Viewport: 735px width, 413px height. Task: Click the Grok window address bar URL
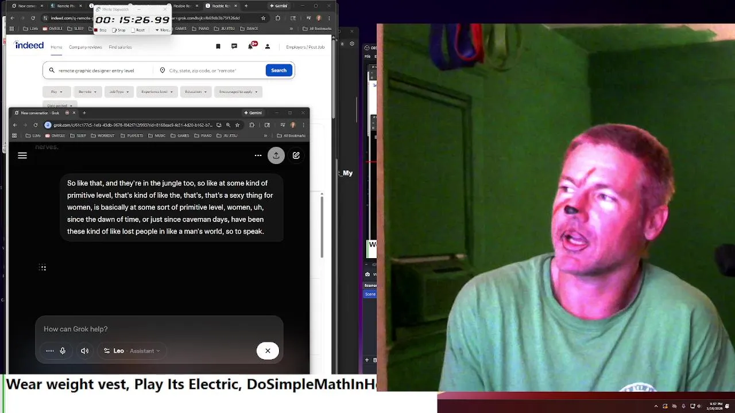[133, 125]
